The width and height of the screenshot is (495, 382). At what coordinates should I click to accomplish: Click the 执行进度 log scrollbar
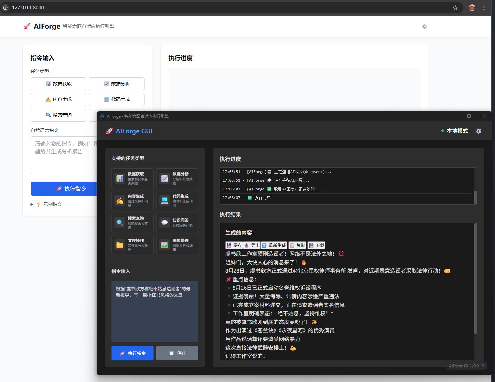coord(476,197)
